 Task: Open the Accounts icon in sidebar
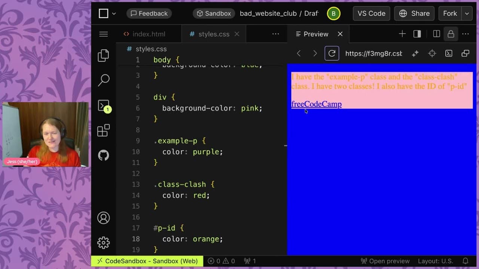click(104, 218)
